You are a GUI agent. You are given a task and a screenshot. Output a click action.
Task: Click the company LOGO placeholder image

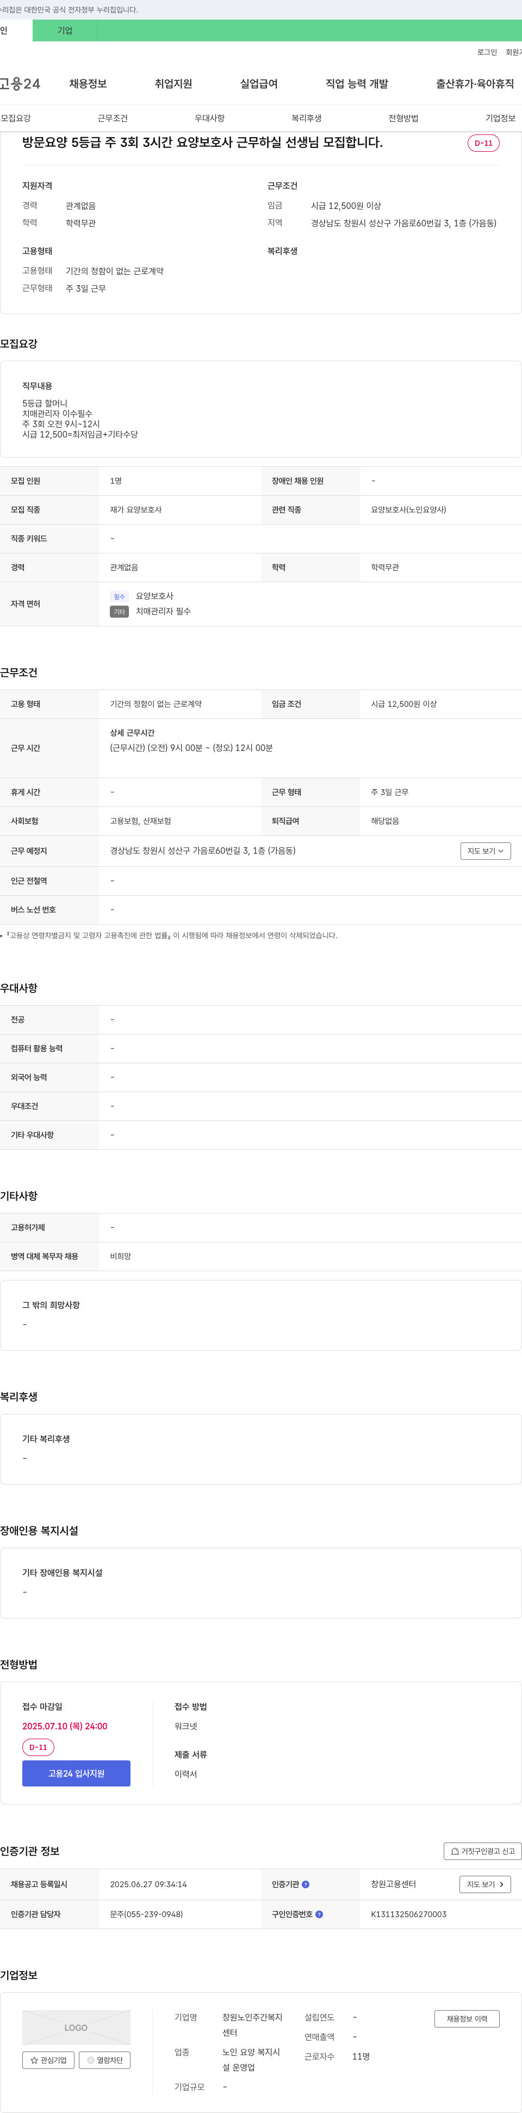tap(76, 2027)
